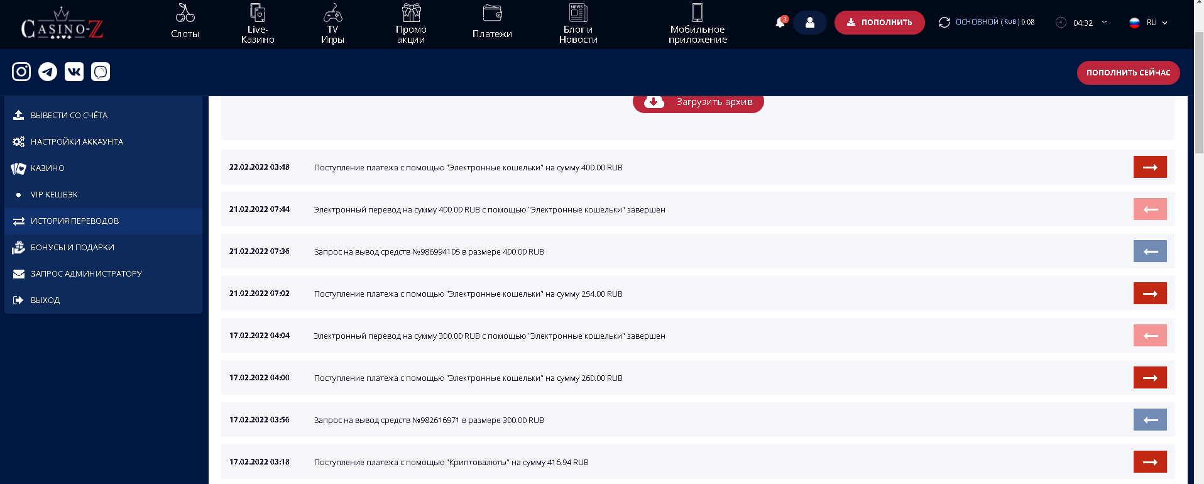1204x484 pixels.
Task: Expand the time dropdown next to 04:32
Action: (x=1104, y=23)
